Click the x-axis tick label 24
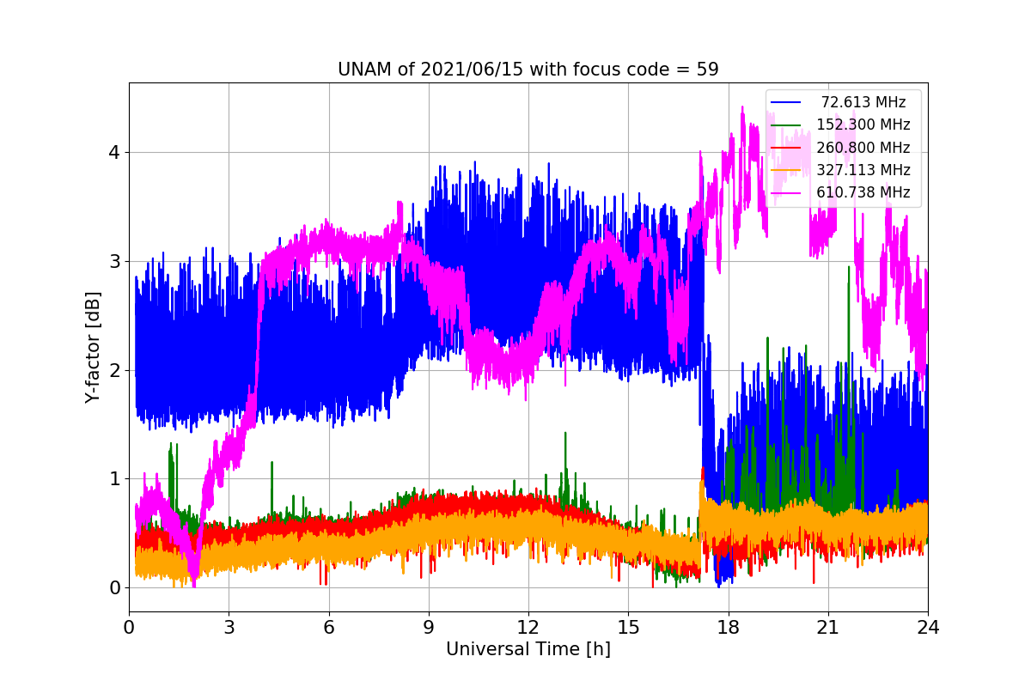The width and height of the screenshot is (1031, 687). (x=928, y=627)
